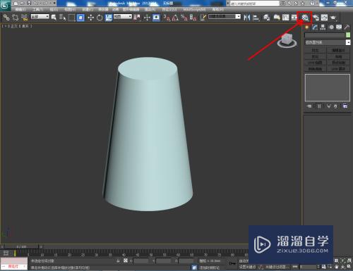
Task: Open the Render Setup dialog
Action: (x=316, y=18)
